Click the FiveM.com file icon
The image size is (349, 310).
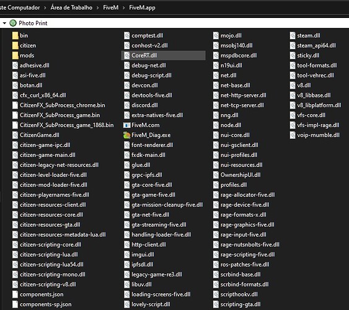tap(127, 125)
